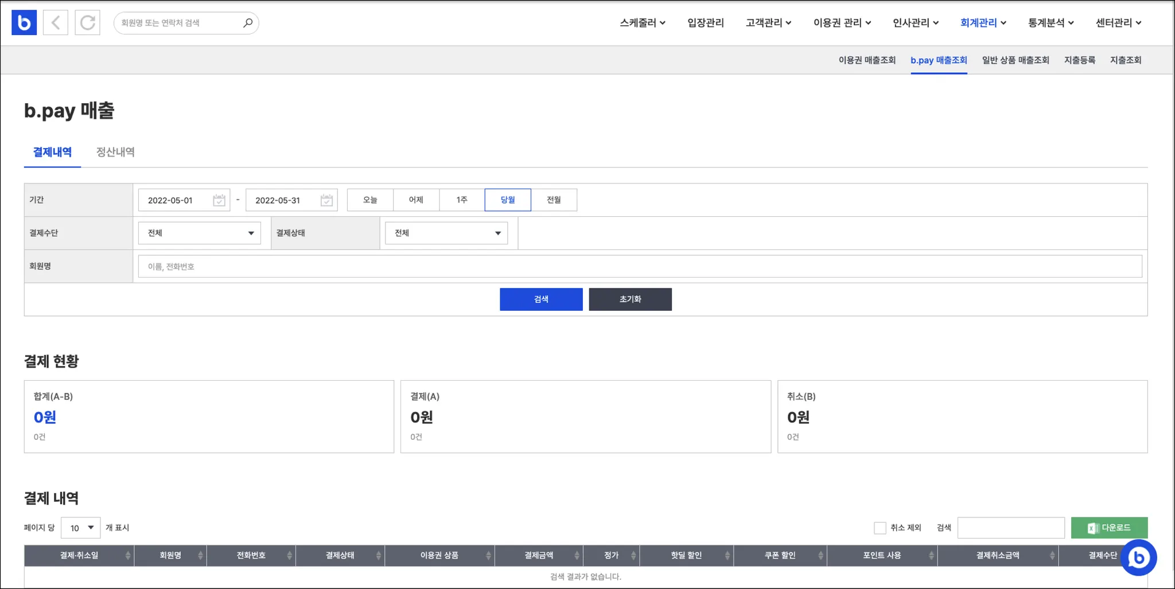The image size is (1175, 589).
Task: Change rows per page dropdown
Action: 80,528
